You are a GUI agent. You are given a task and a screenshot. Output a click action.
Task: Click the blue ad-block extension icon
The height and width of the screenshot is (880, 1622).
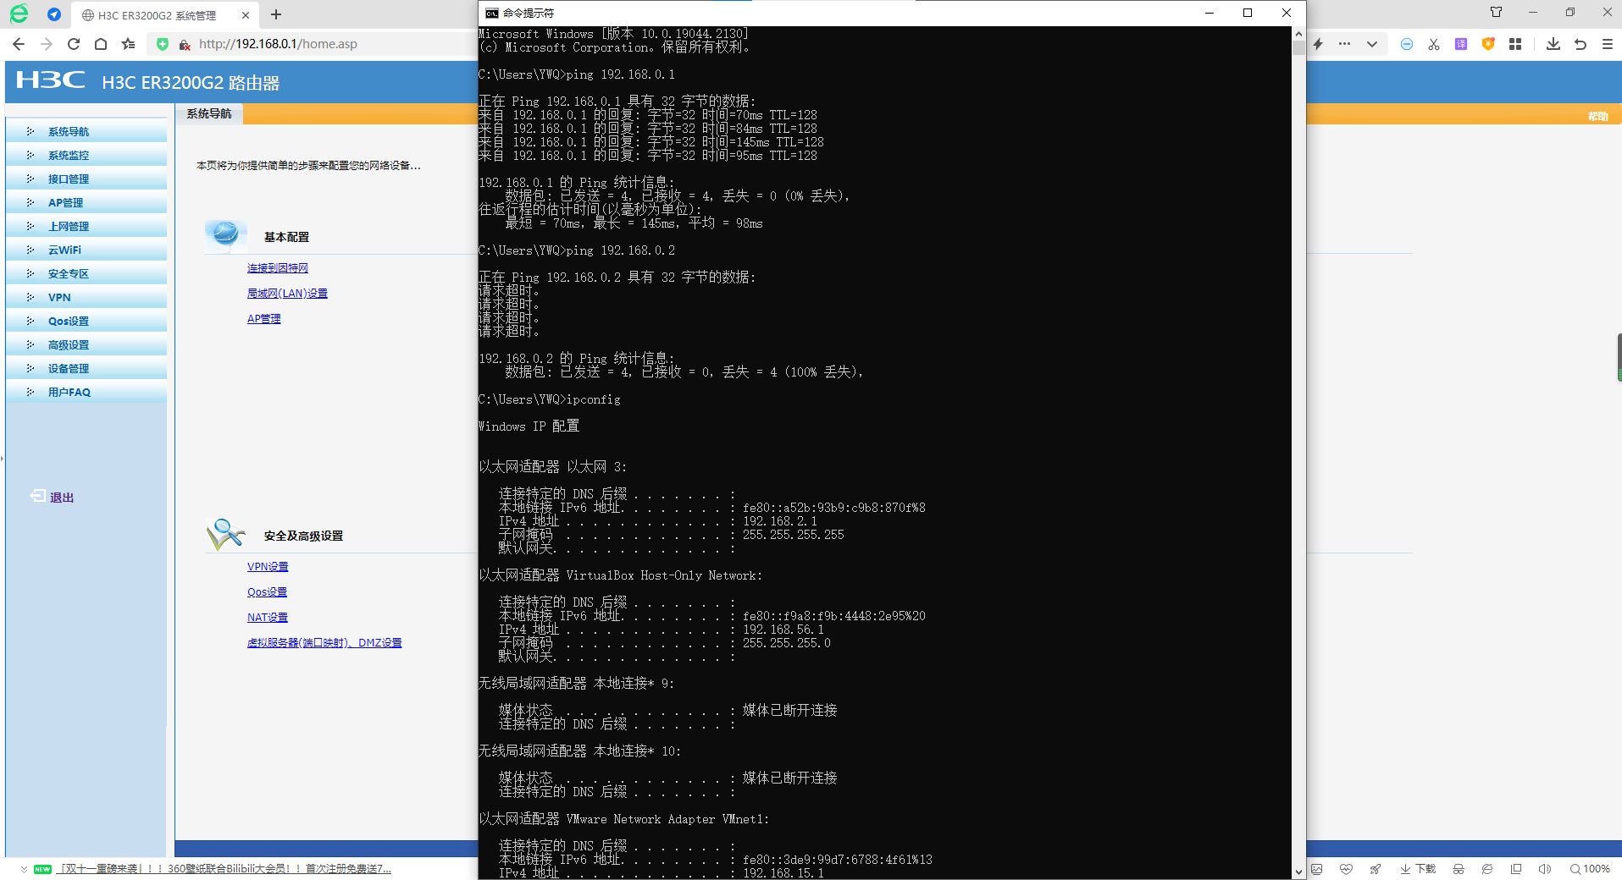tap(1407, 44)
